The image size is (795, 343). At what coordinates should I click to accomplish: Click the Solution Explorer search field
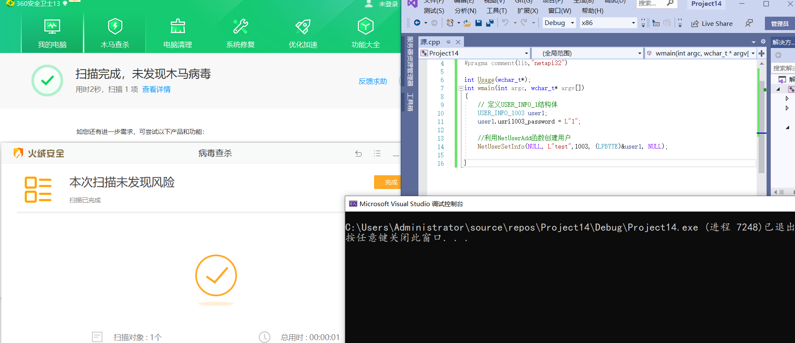click(784, 68)
